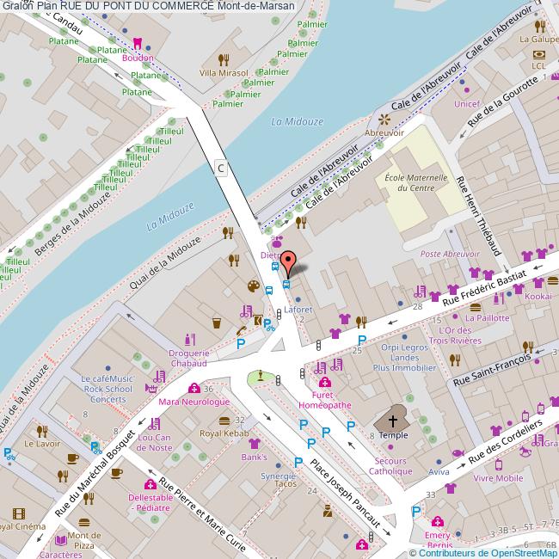
Task: Open the Contributeurs de OpenStreetMap link
Action: coord(488,552)
